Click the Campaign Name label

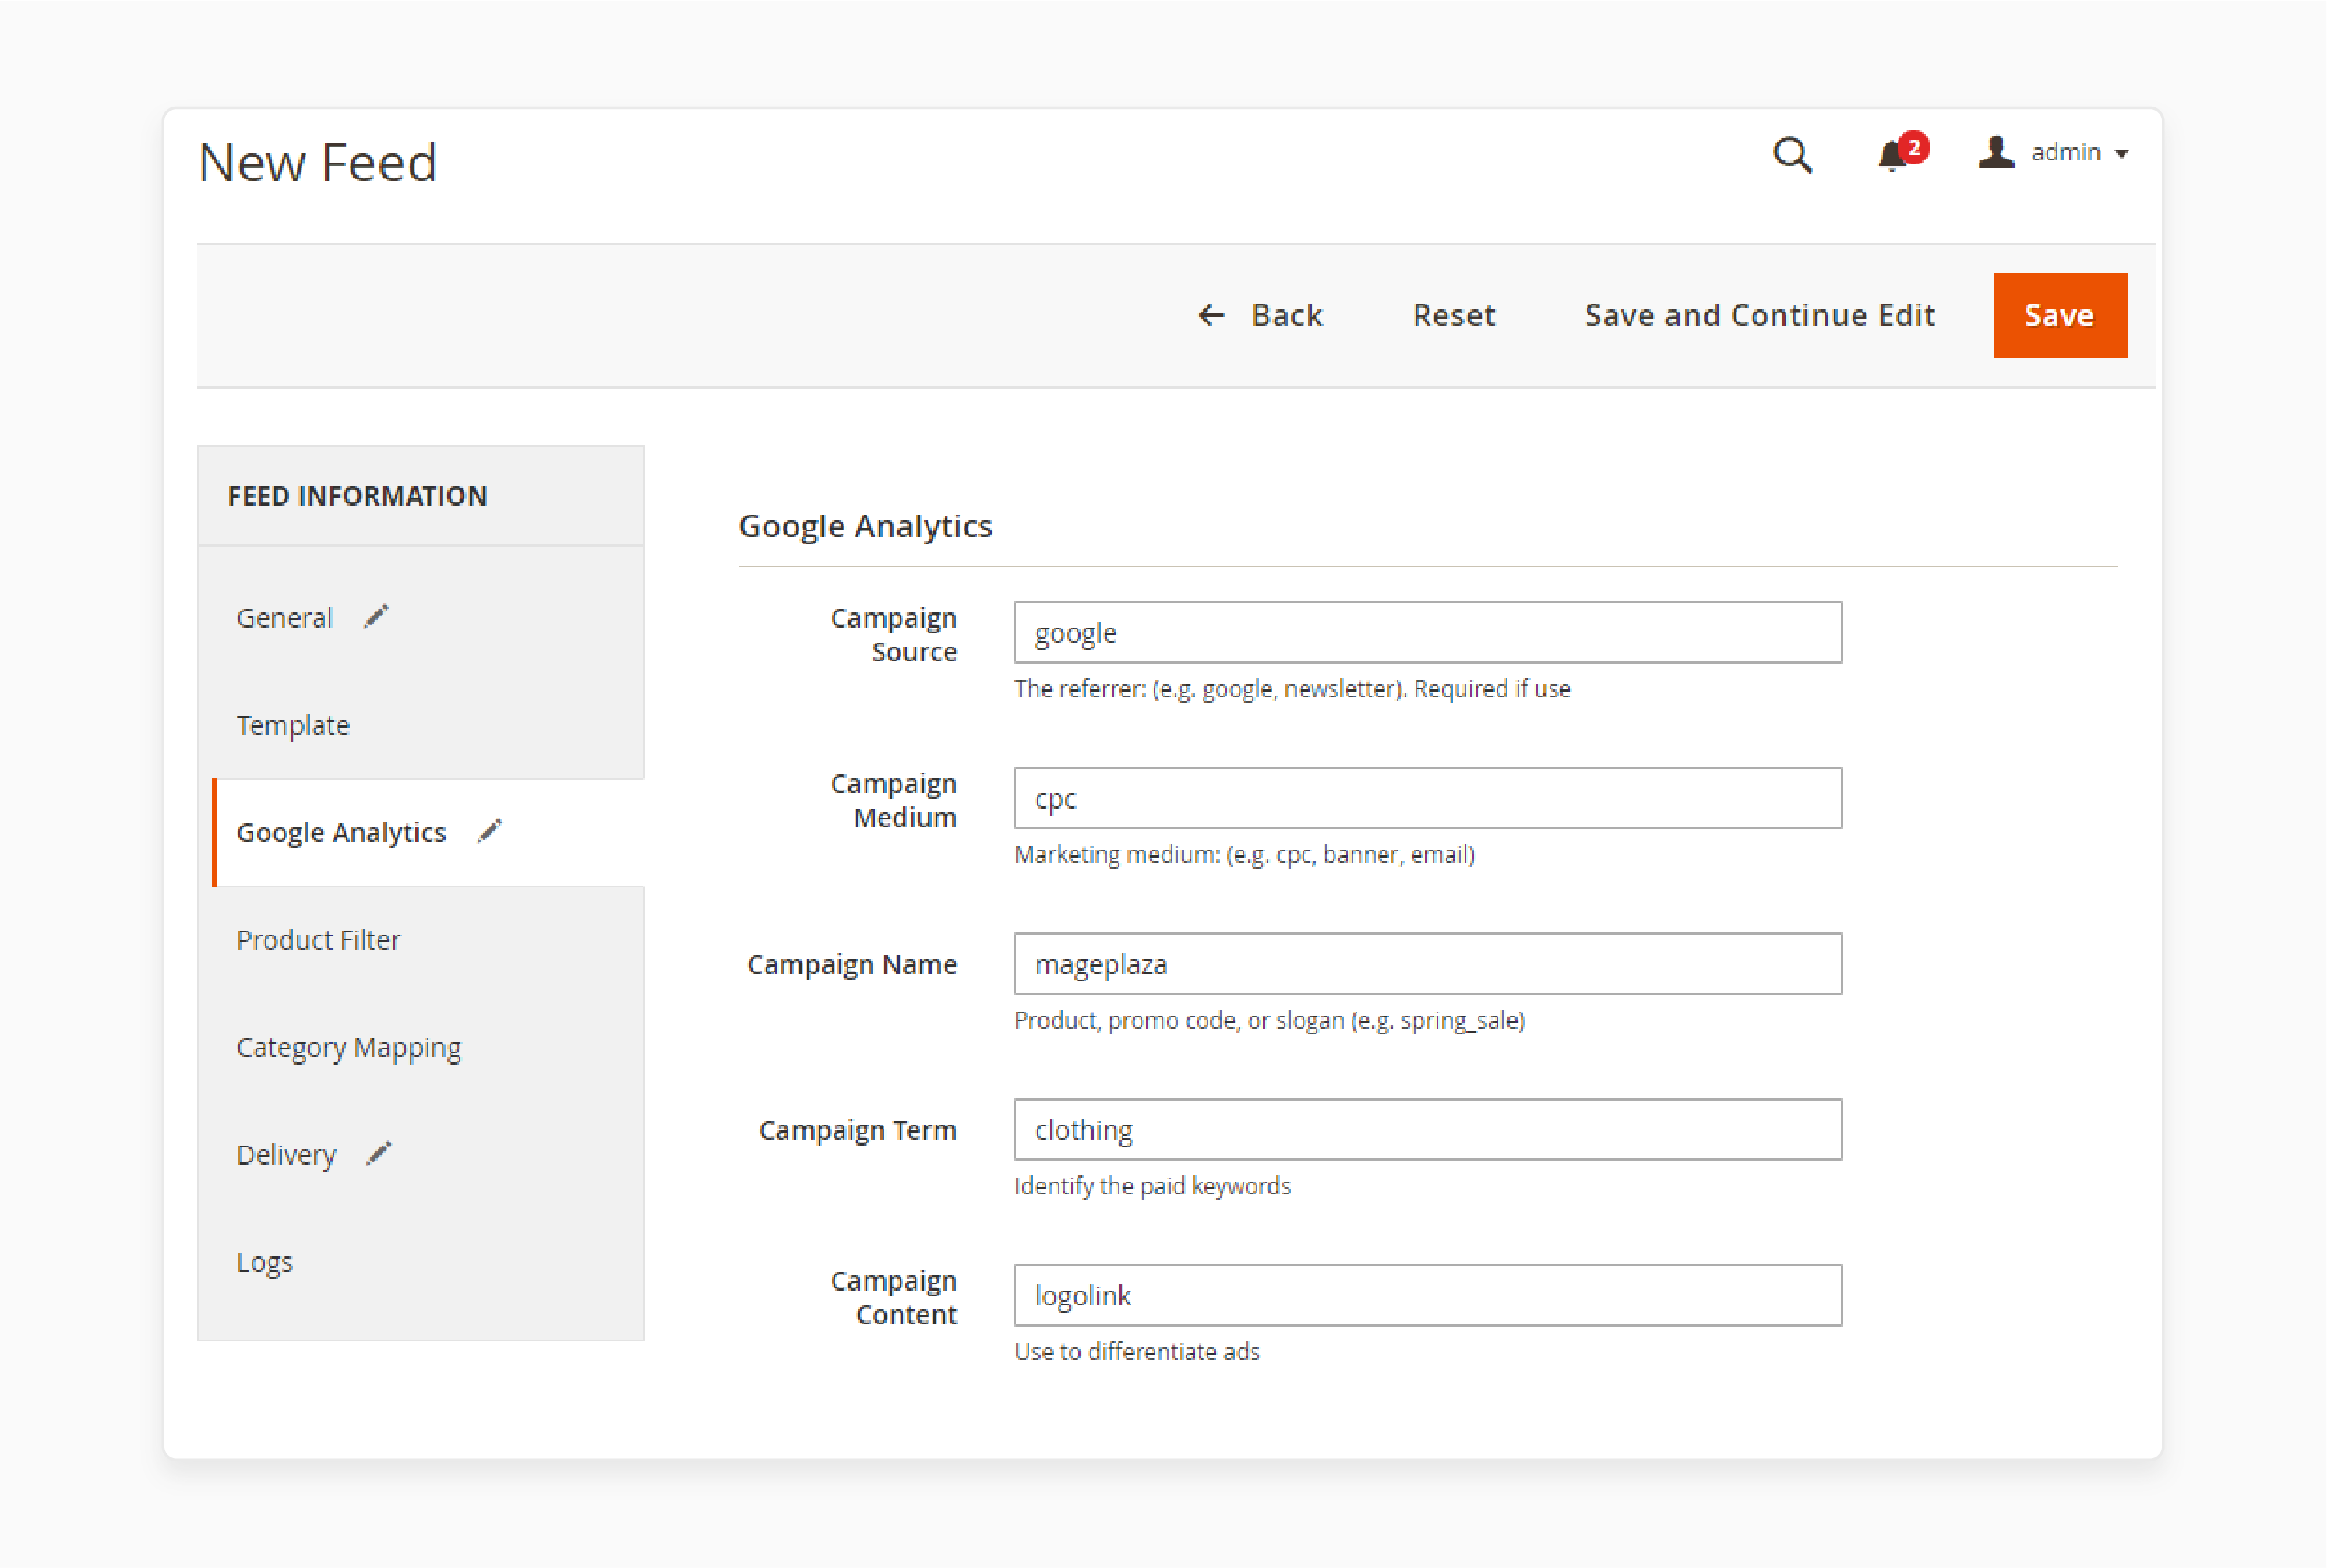pyautogui.click(x=852, y=965)
